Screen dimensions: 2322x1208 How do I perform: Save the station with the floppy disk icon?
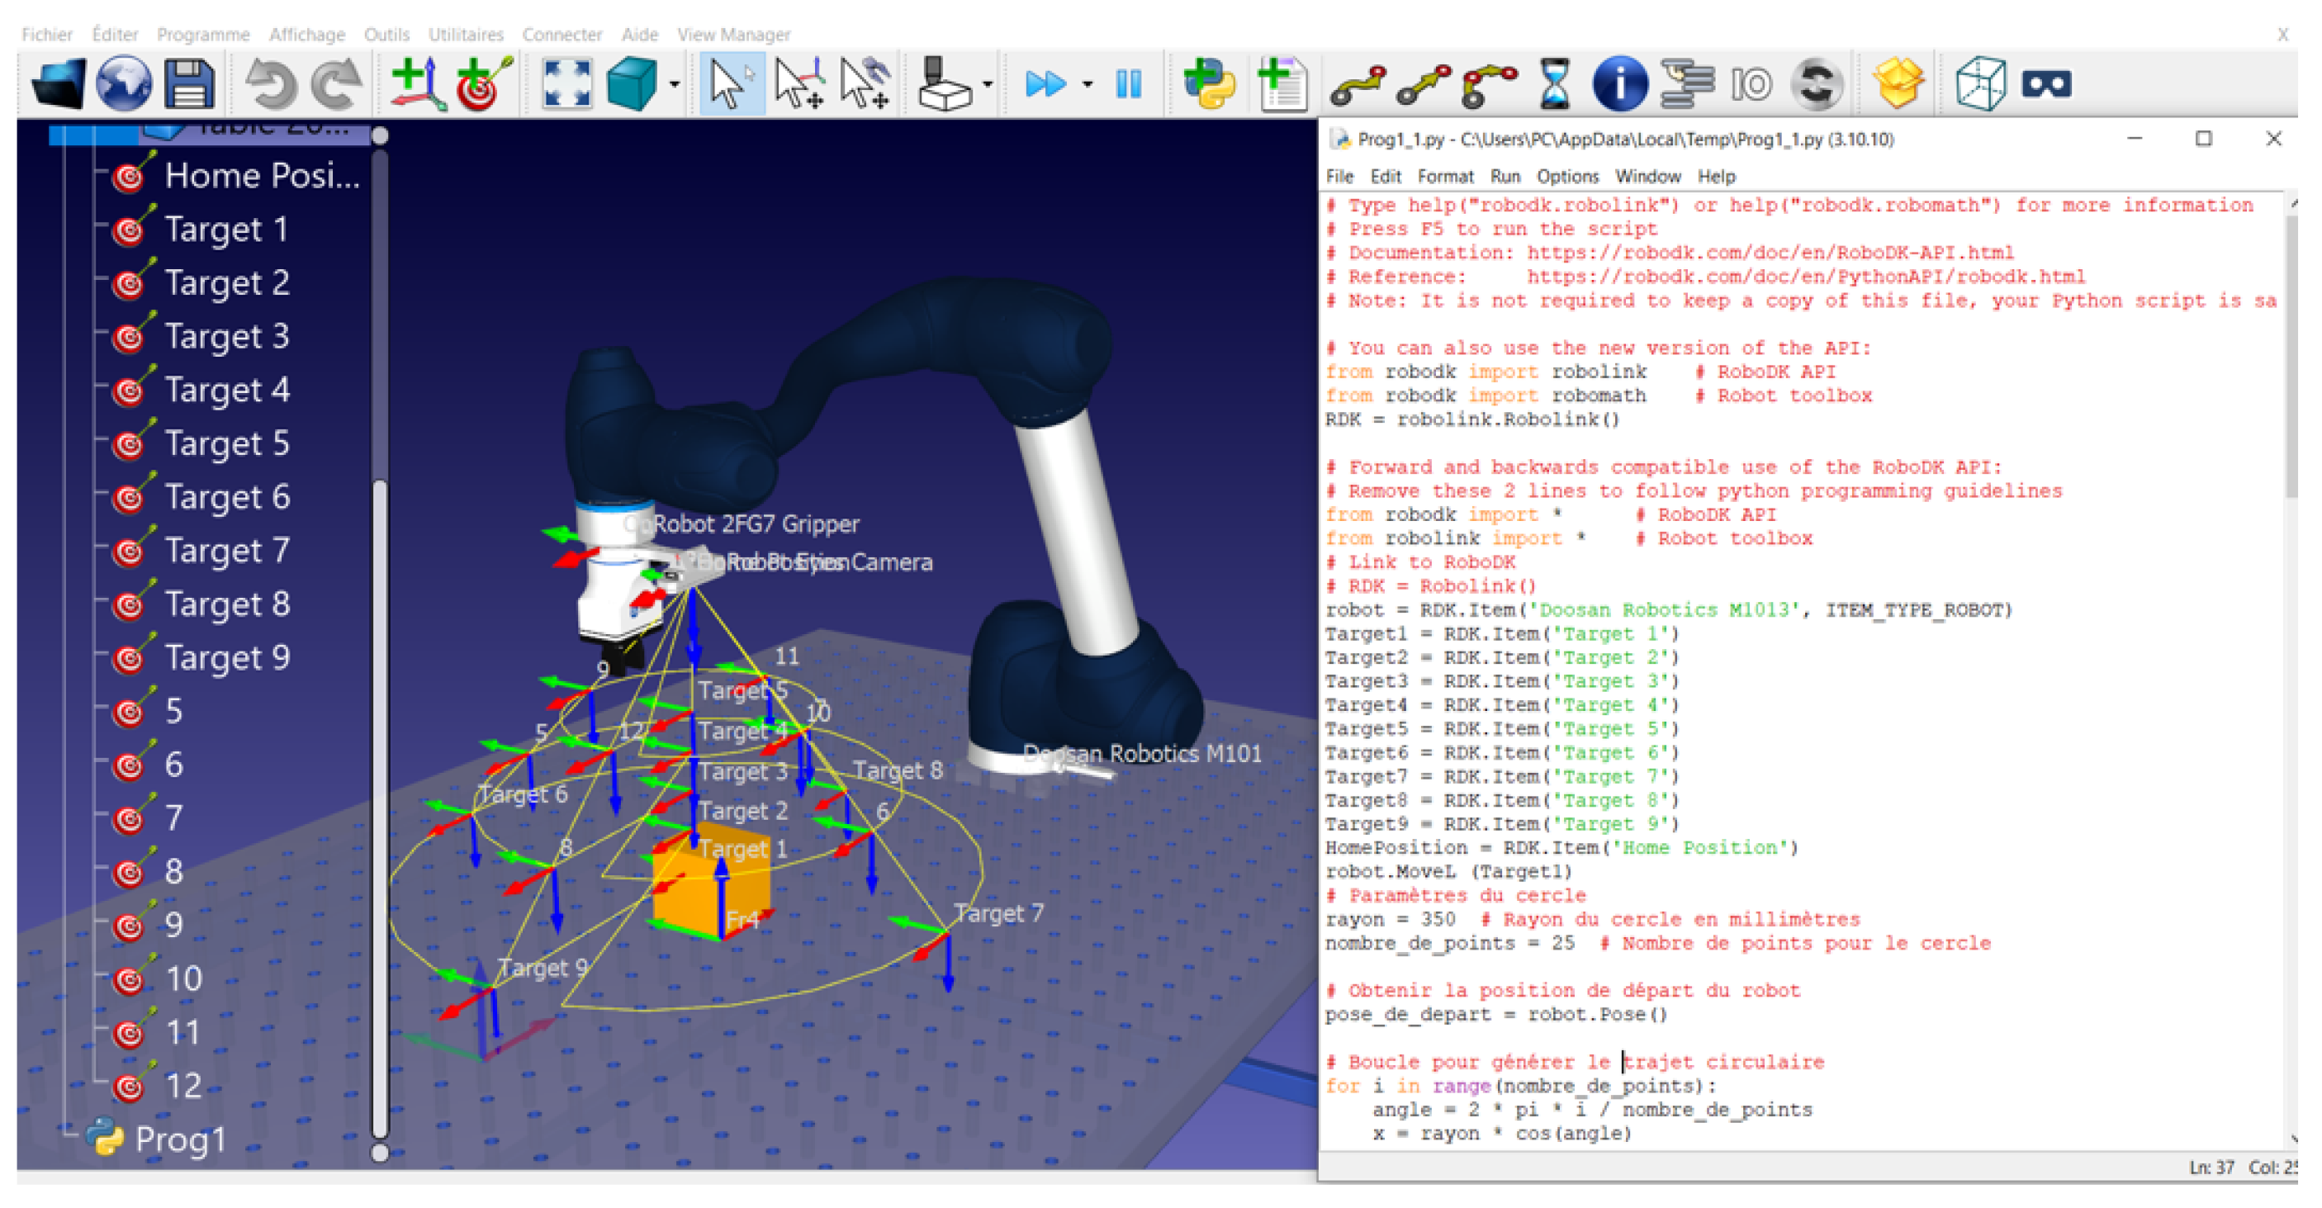(188, 84)
